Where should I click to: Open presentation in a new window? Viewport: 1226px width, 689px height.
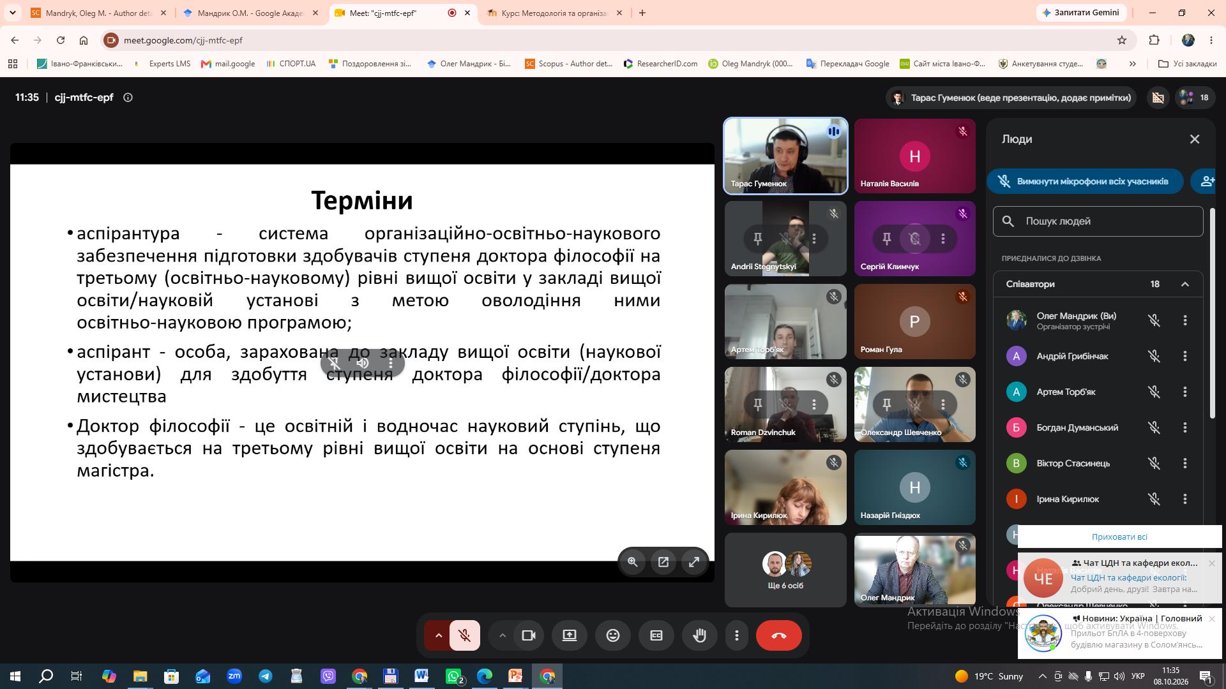(x=663, y=562)
